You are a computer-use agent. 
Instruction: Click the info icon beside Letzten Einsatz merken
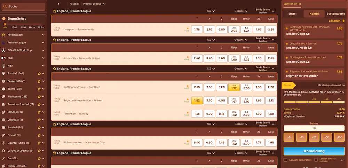[342, 160]
